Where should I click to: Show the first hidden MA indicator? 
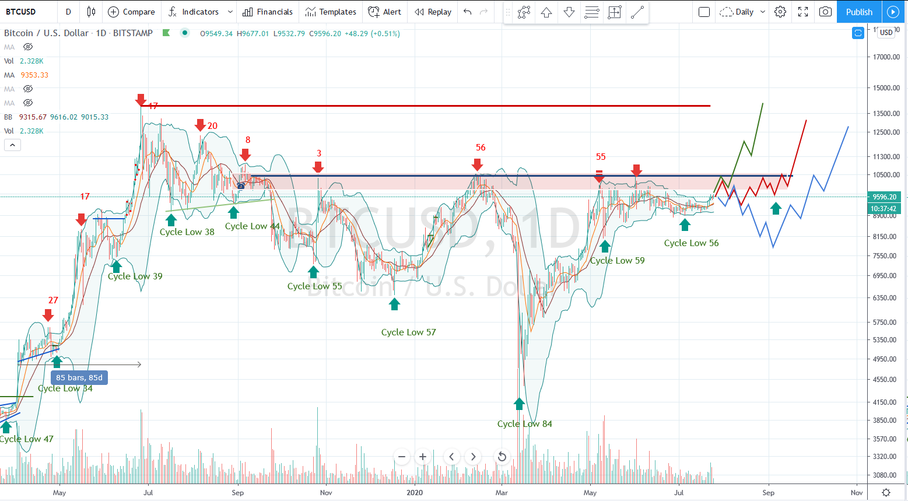click(28, 47)
